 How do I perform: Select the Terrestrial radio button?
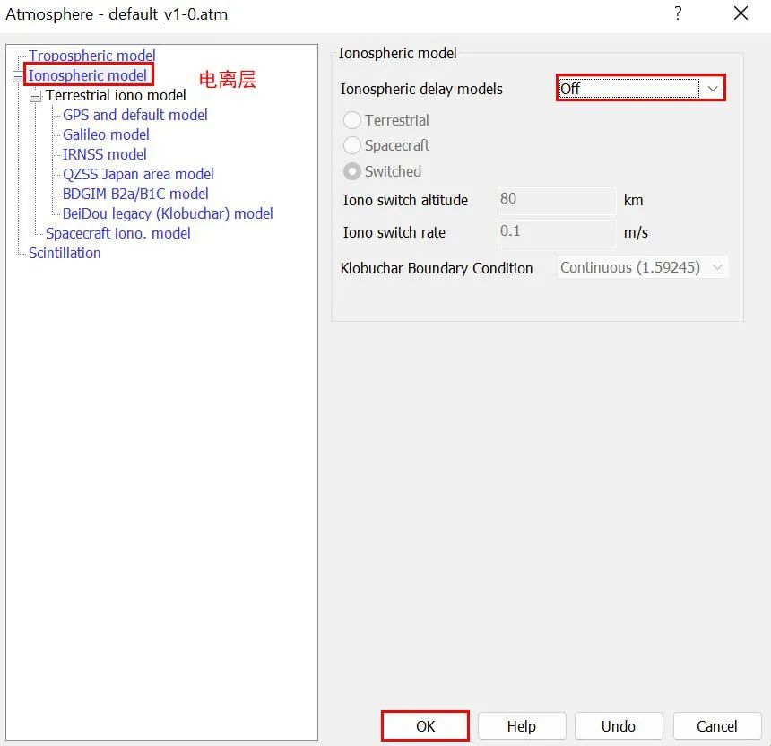(353, 120)
